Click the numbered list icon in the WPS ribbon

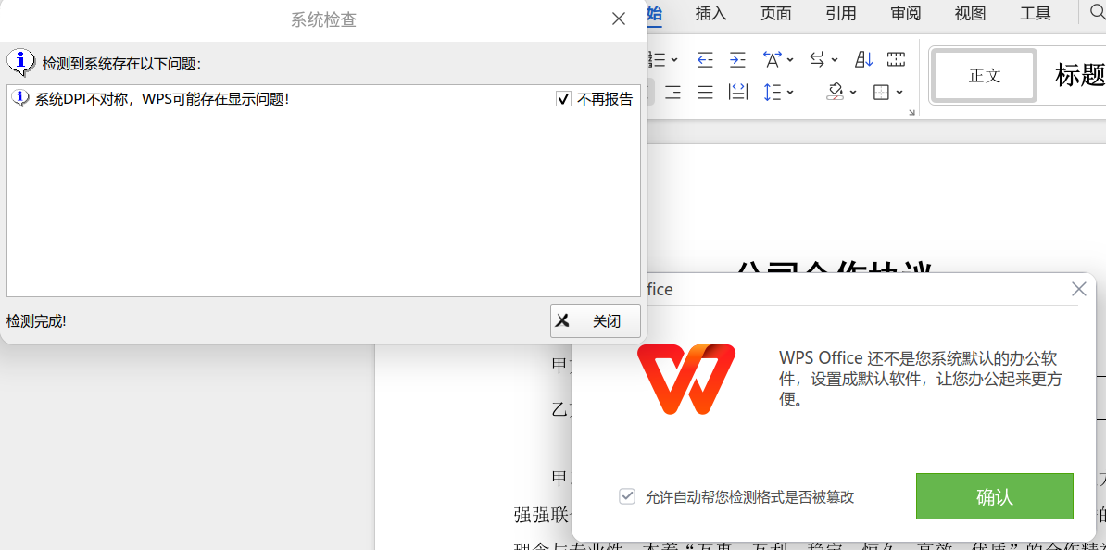point(658,60)
